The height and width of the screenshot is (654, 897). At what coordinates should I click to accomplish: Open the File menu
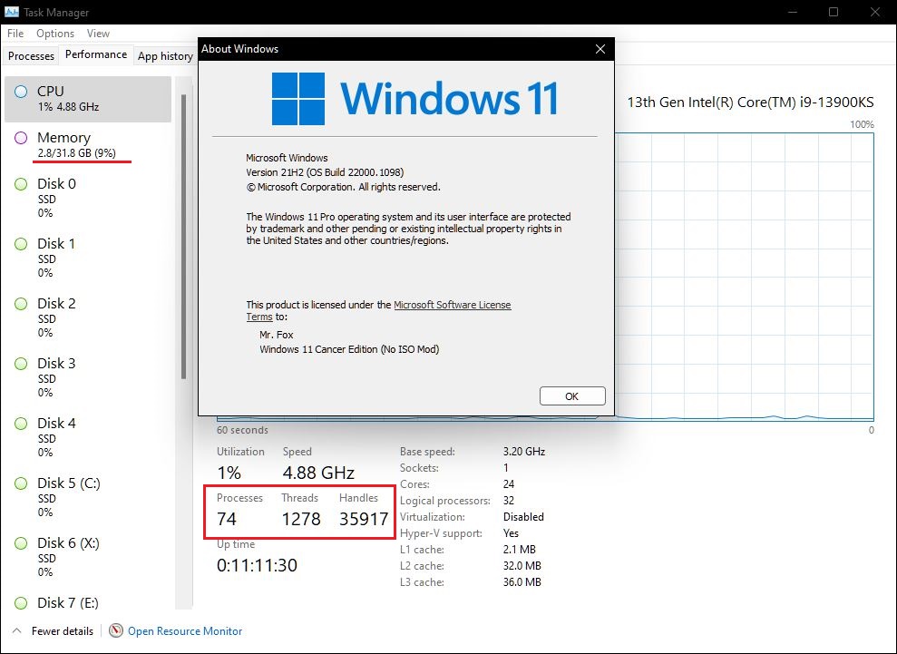[15, 34]
